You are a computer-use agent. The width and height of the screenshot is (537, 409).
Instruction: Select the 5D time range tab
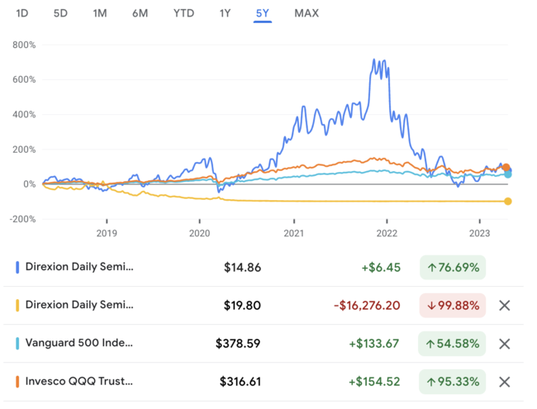point(60,13)
